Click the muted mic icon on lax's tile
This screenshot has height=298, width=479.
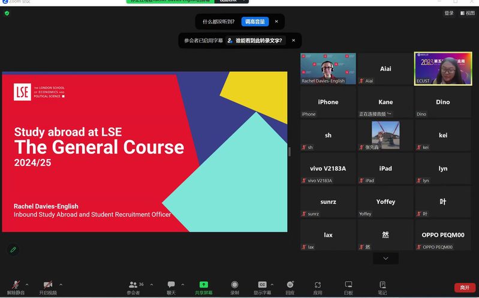point(304,247)
